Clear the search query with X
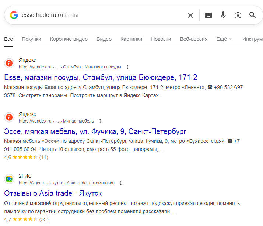 190,15
